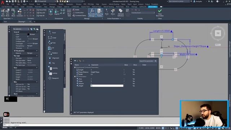
Task: Collapse Dimensional Constraint Parameters group
Action: 75,68
